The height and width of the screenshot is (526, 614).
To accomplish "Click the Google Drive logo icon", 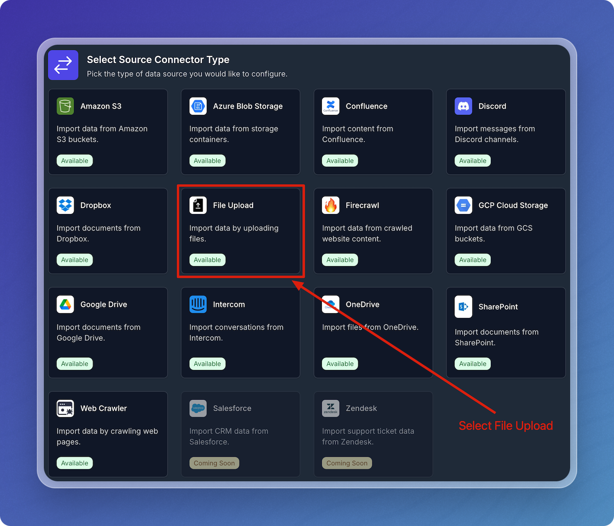I will (x=65, y=304).
